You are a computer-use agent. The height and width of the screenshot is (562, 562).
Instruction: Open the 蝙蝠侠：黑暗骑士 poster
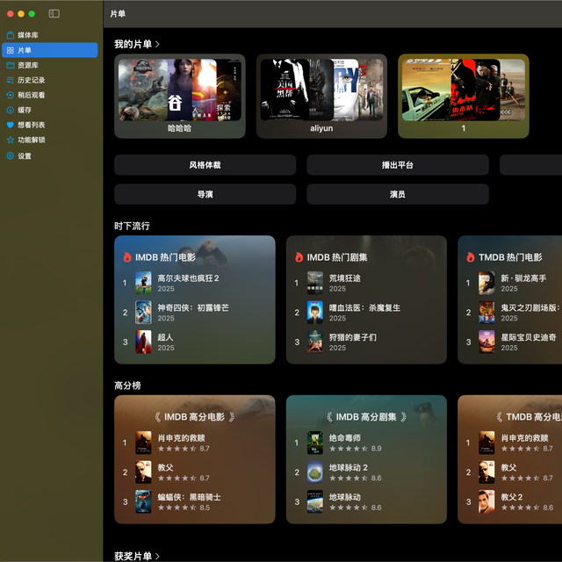tap(143, 501)
